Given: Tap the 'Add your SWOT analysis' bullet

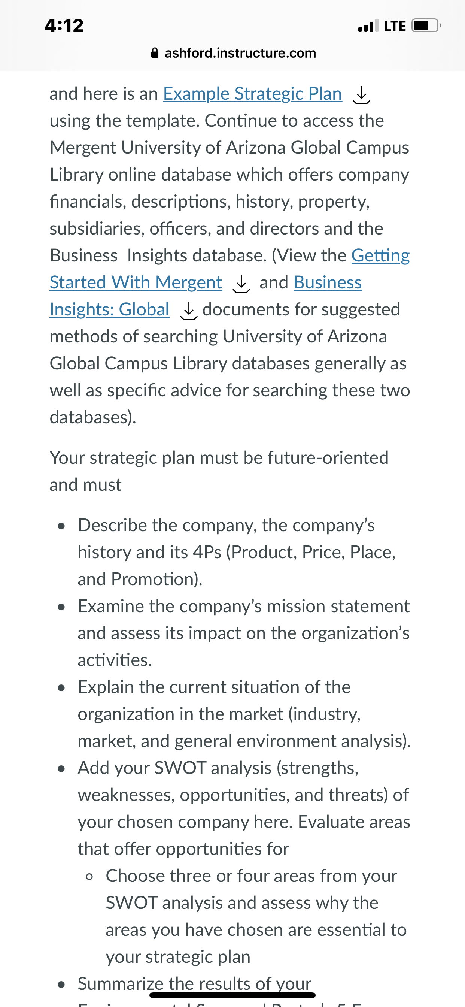Looking at the screenshot, I should (x=244, y=808).
